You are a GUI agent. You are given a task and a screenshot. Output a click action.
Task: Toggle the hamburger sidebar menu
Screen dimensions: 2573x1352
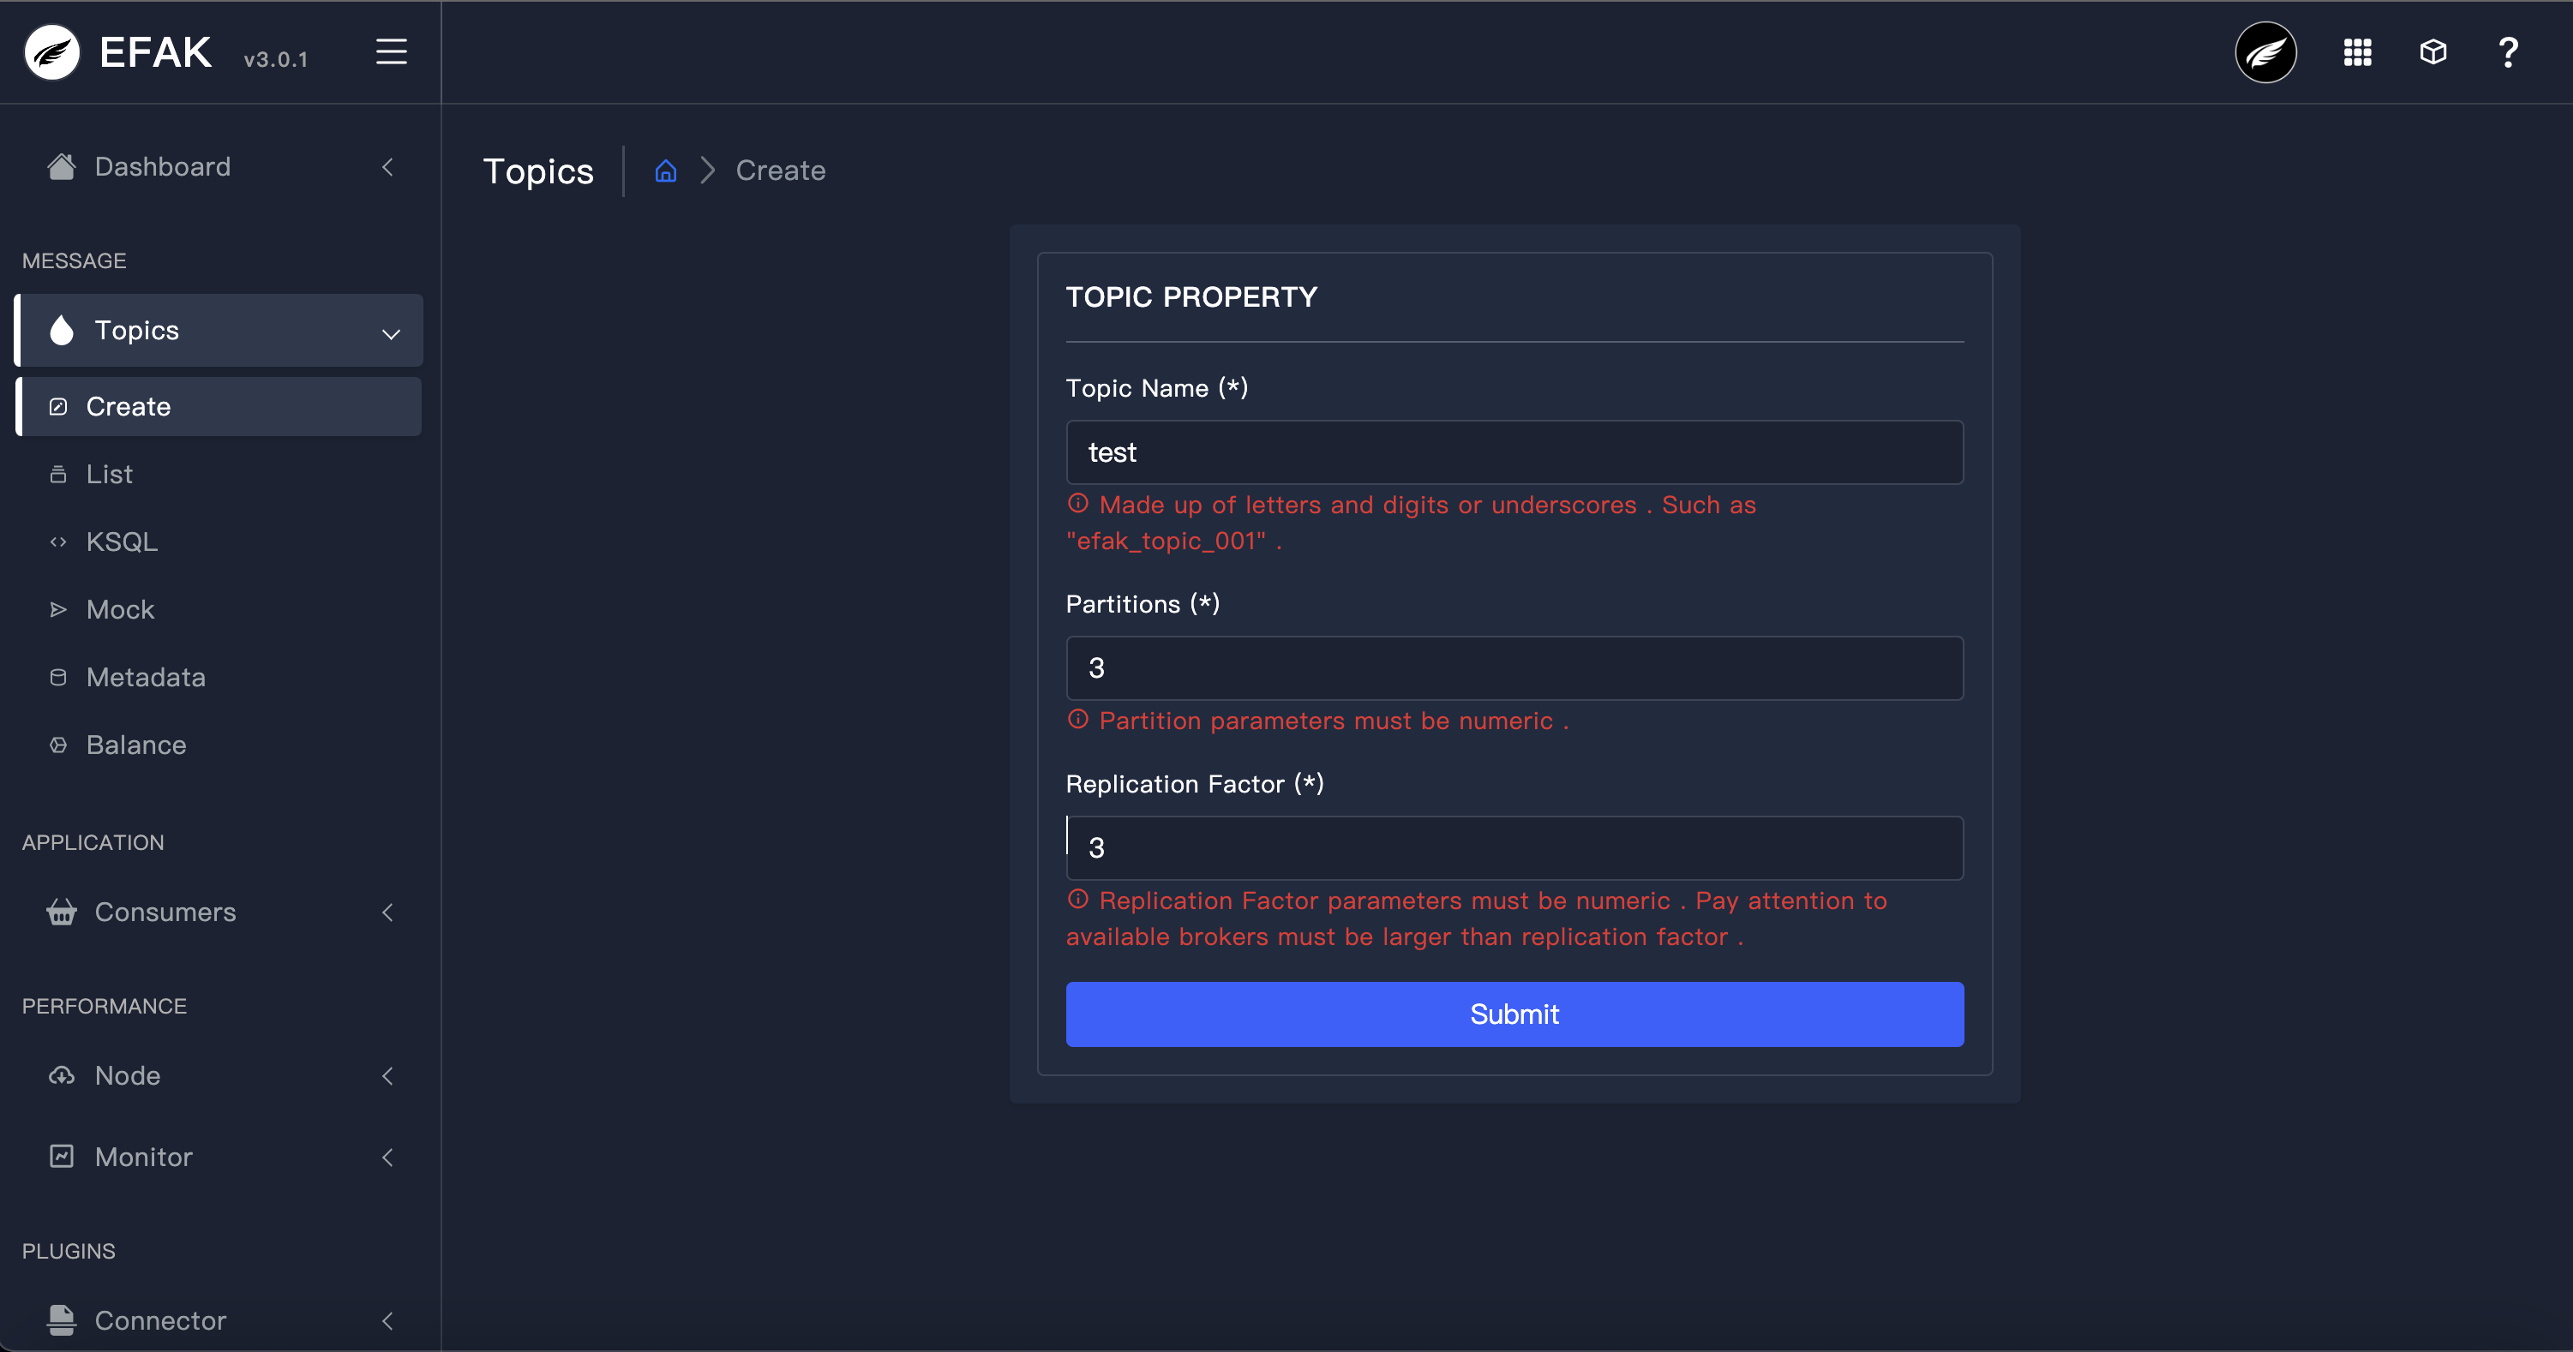391,52
